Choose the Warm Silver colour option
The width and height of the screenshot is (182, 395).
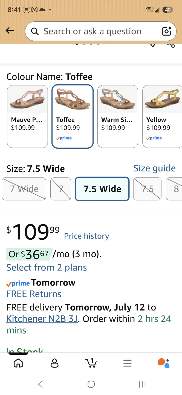pos(118,117)
